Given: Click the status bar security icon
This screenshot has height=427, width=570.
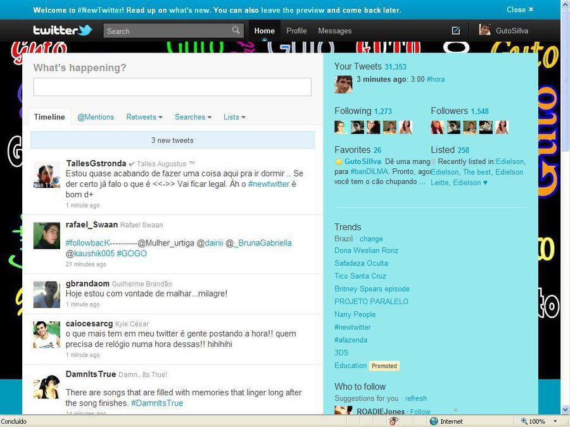Looking at the screenshot, I should point(394,421).
